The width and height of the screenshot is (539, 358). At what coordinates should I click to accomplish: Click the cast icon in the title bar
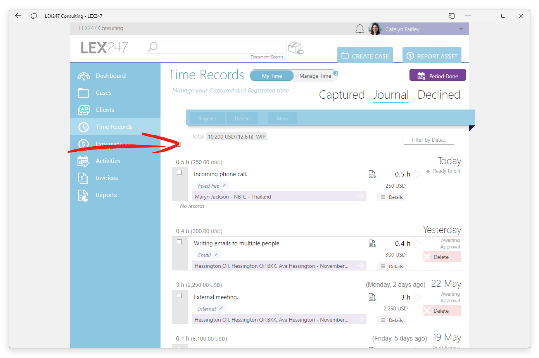pyautogui.click(x=452, y=16)
